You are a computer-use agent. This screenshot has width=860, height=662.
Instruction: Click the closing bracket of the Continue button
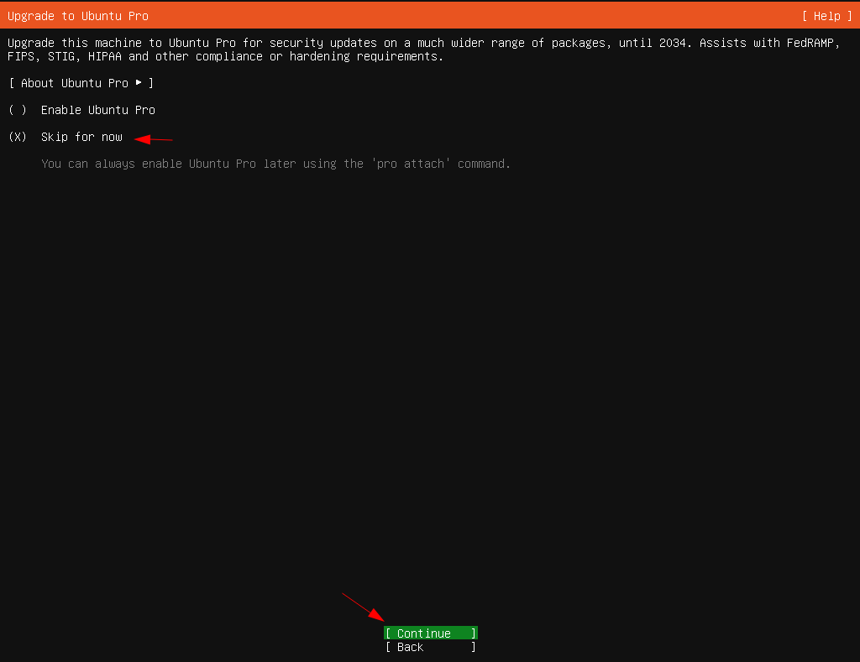[x=474, y=633]
